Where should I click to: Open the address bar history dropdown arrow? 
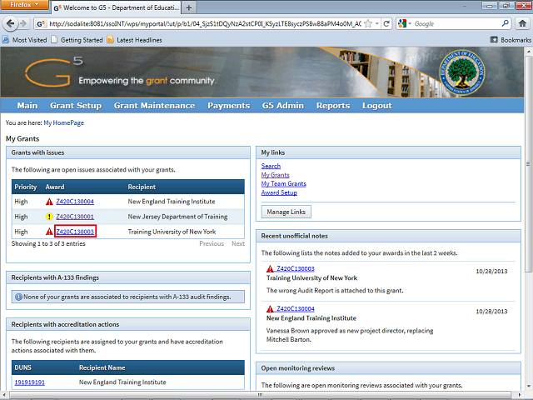click(377, 23)
